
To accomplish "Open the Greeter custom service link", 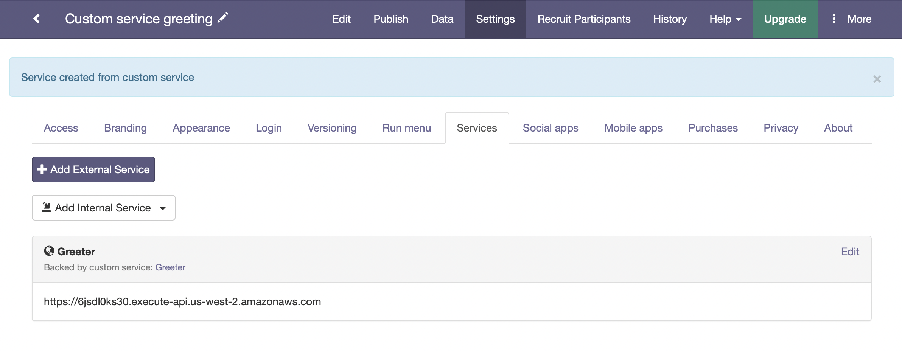I will (x=170, y=267).
